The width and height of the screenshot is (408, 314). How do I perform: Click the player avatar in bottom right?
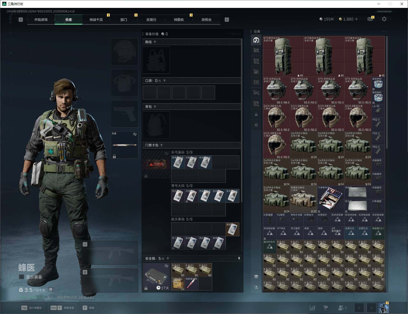(384, 308)
